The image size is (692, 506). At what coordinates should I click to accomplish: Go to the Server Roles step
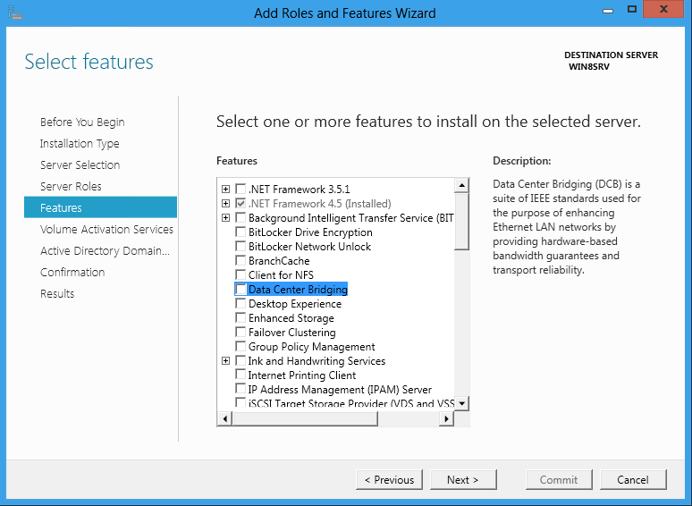coord(71,187)
